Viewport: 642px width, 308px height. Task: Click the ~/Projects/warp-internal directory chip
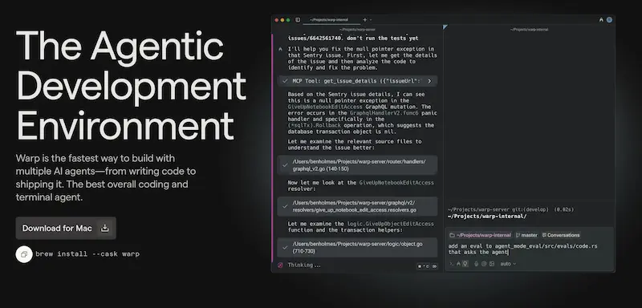[x=480, y=235]
